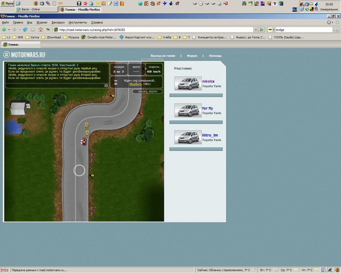Open the Помощь link
Viewport: 341px width, 273px height.
click(215, 56)
